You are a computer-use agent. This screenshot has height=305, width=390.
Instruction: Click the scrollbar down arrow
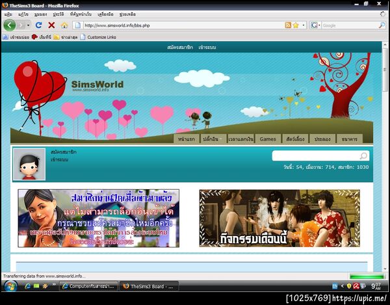(385, 269)
